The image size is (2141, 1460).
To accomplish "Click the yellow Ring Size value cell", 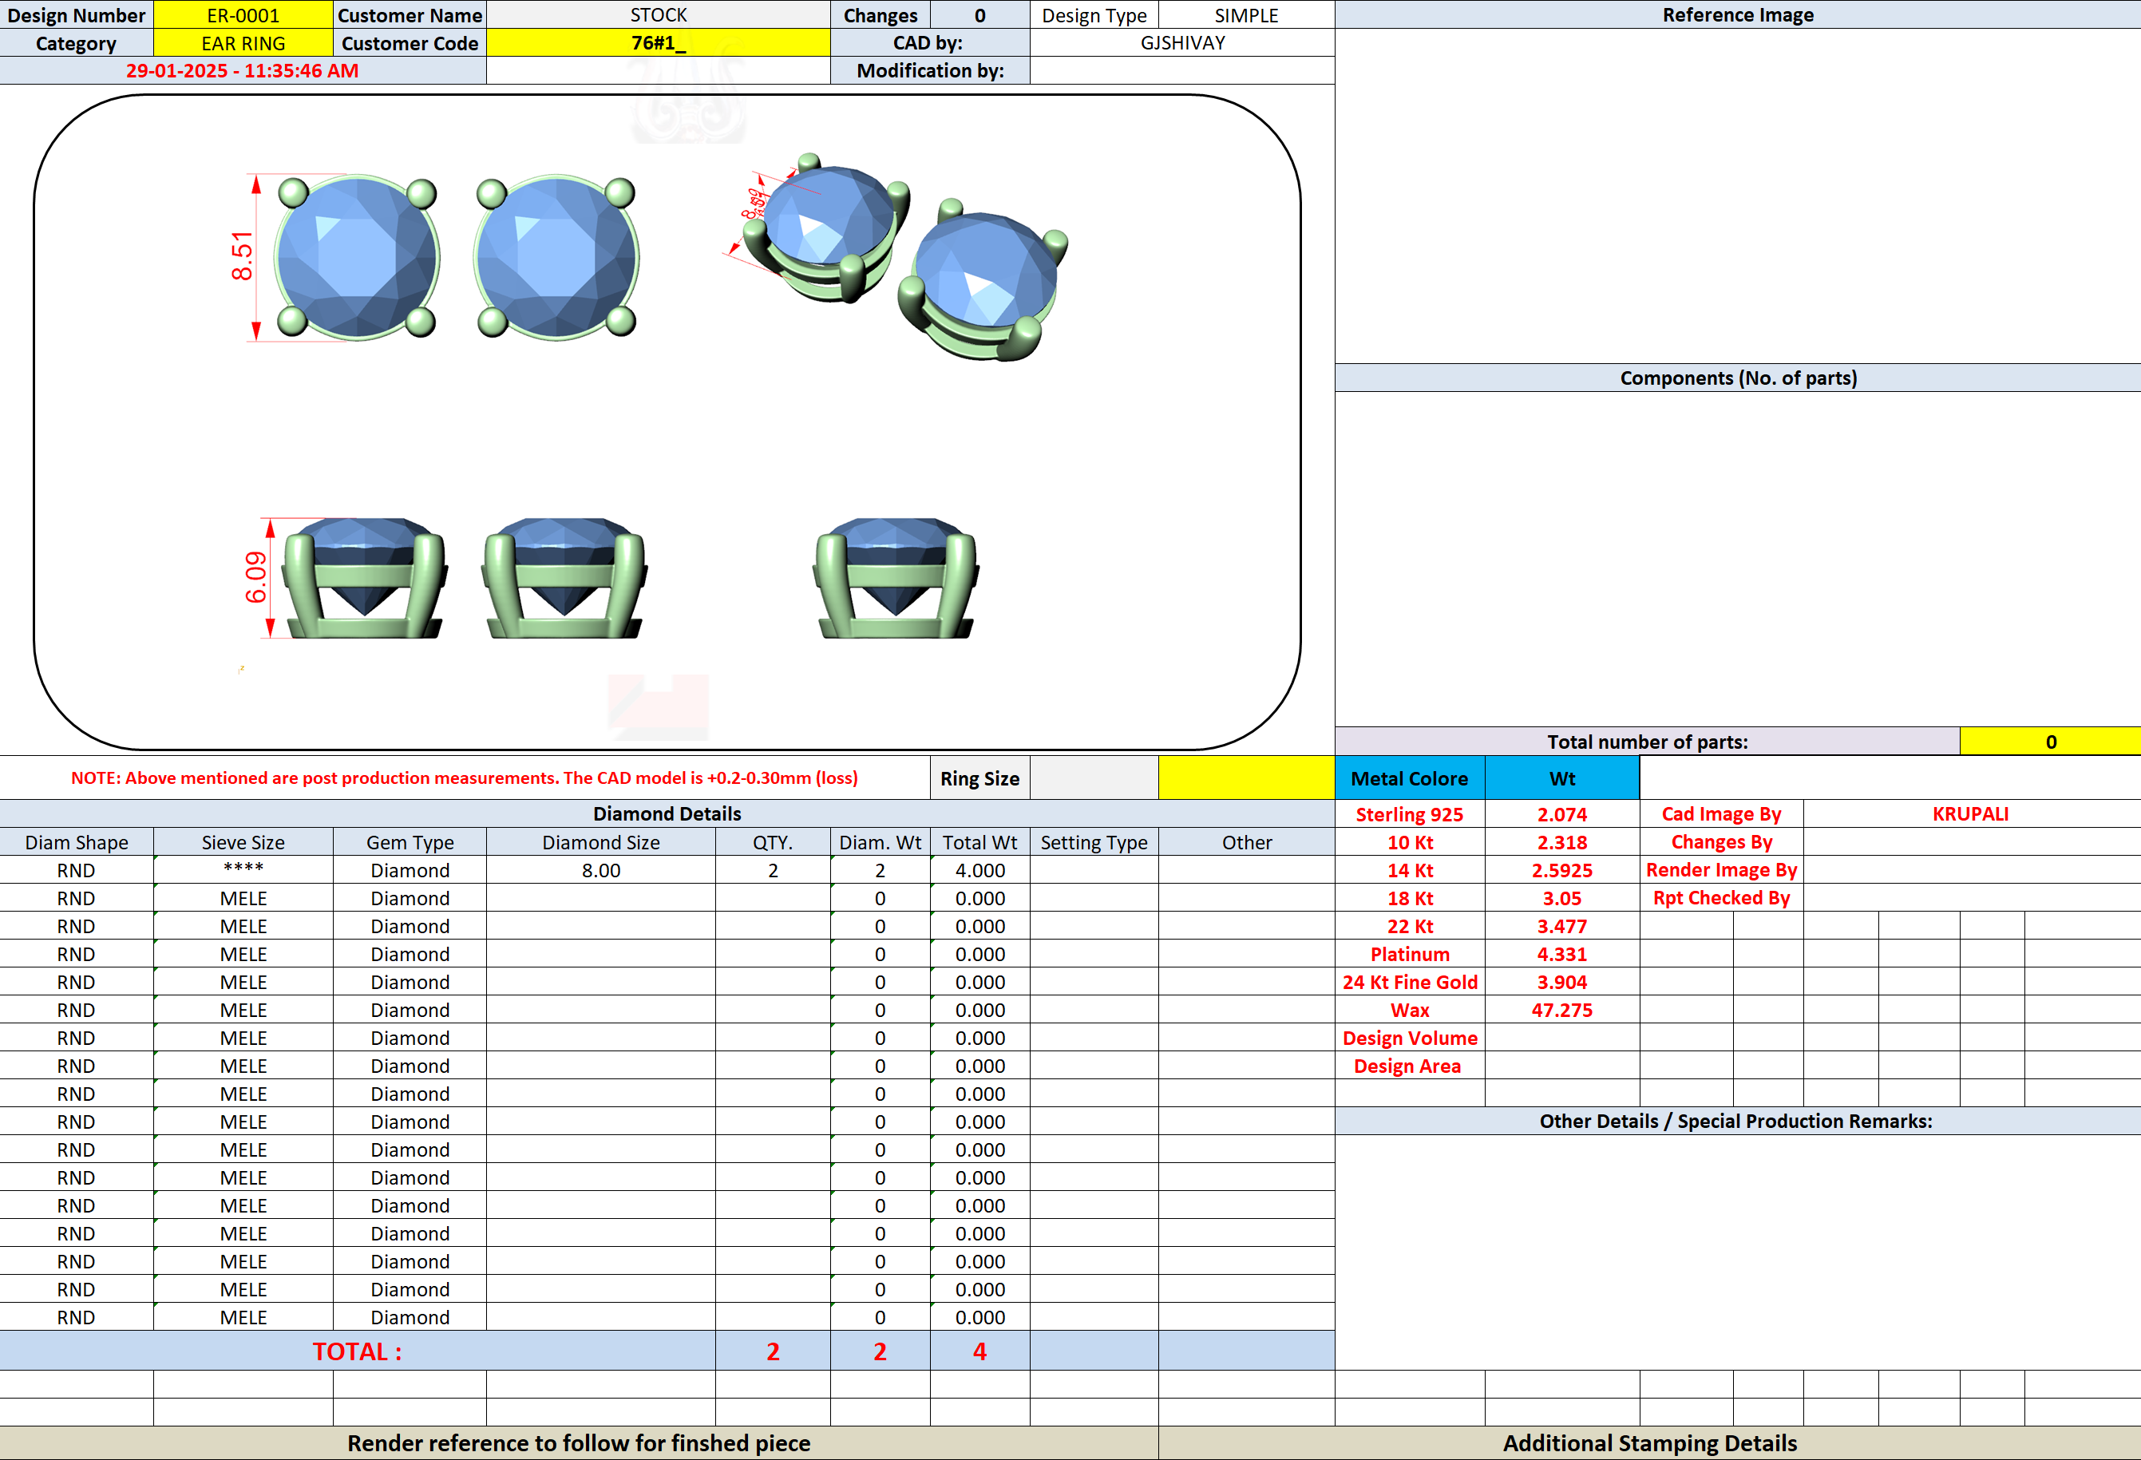I will tap(1245, 778).
